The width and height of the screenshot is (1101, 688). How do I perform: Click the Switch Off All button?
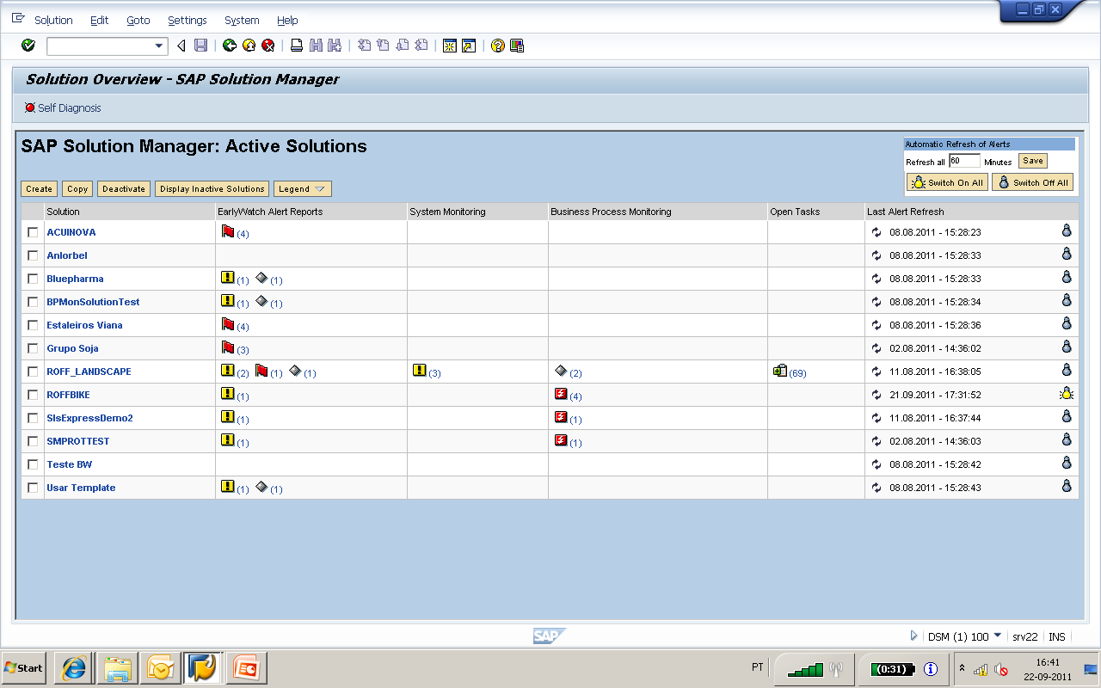coord(1032,182)
